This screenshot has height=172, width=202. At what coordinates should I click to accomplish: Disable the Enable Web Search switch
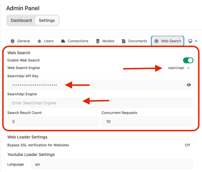(188, 60)
